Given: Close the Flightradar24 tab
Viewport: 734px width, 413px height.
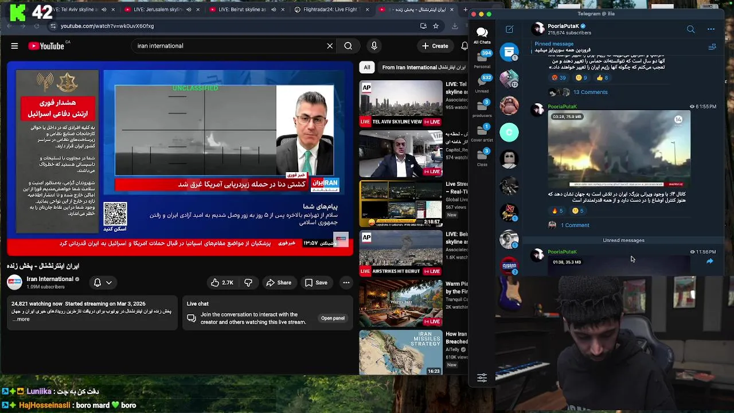Looking at the screenshot, I should [367, 9].
